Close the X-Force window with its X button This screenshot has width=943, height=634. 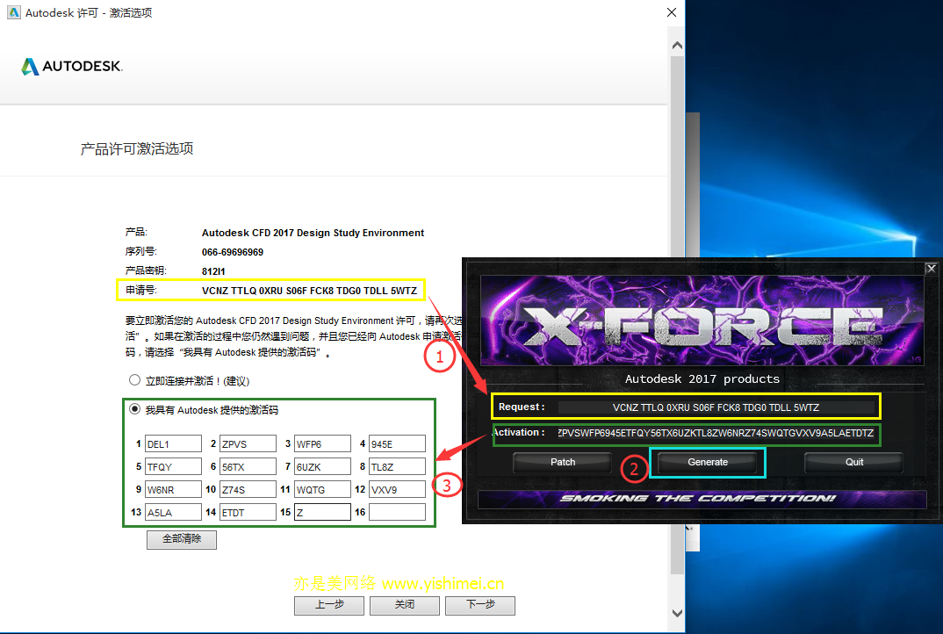point(931,269)
